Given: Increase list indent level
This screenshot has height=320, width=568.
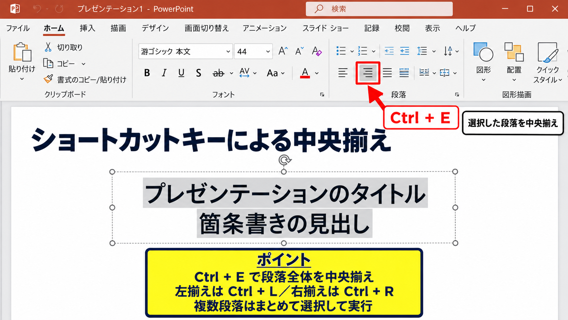Looking at the screenshot, I should pyautogui.click(x=404, y=51).
